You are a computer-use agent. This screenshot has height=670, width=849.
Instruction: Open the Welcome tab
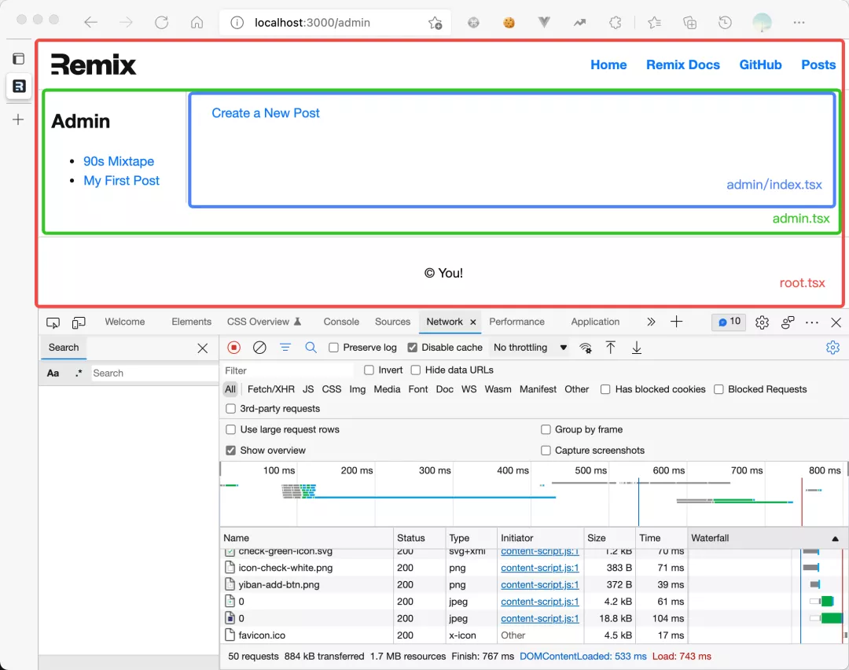124,322
